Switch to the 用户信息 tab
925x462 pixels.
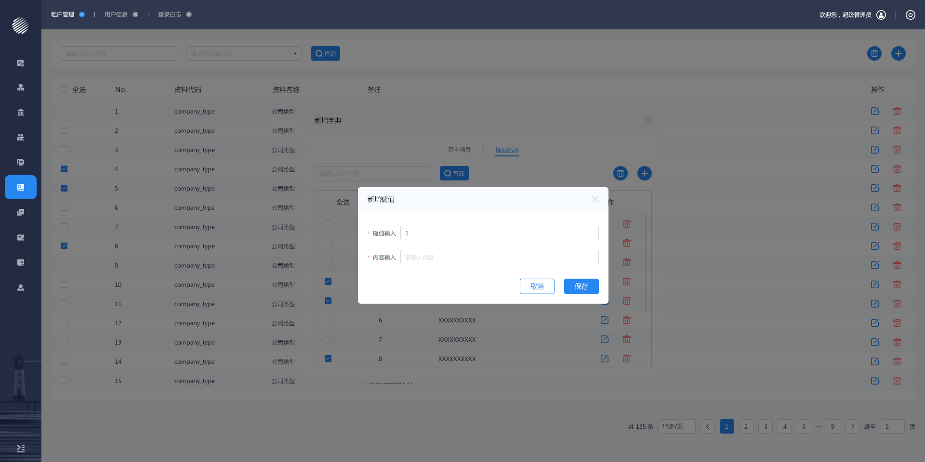[116, 14]
